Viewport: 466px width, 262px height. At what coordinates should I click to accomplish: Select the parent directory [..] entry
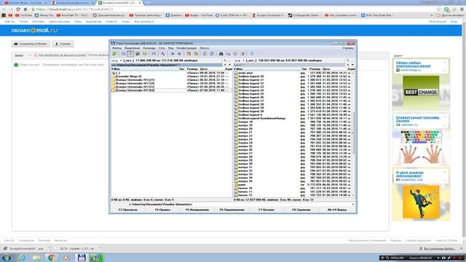point(118,73)
